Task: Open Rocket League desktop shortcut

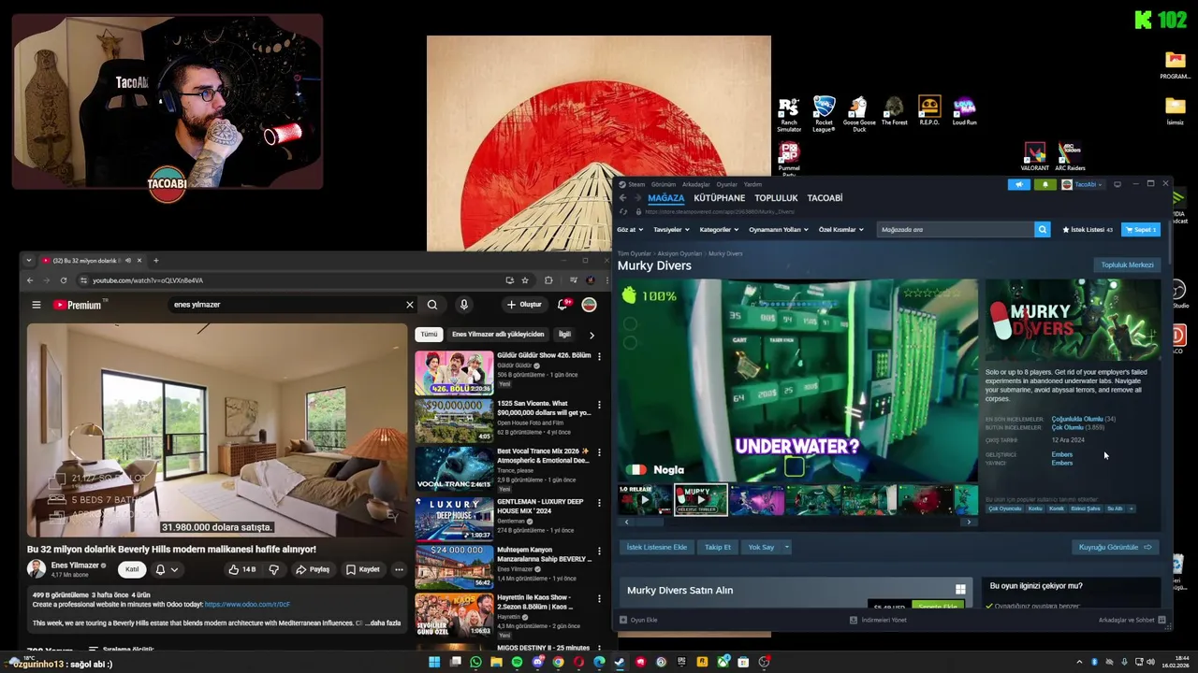Action: 824,113
